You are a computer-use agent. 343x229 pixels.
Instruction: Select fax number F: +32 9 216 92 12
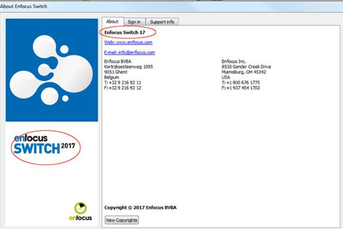pos(122,88)
